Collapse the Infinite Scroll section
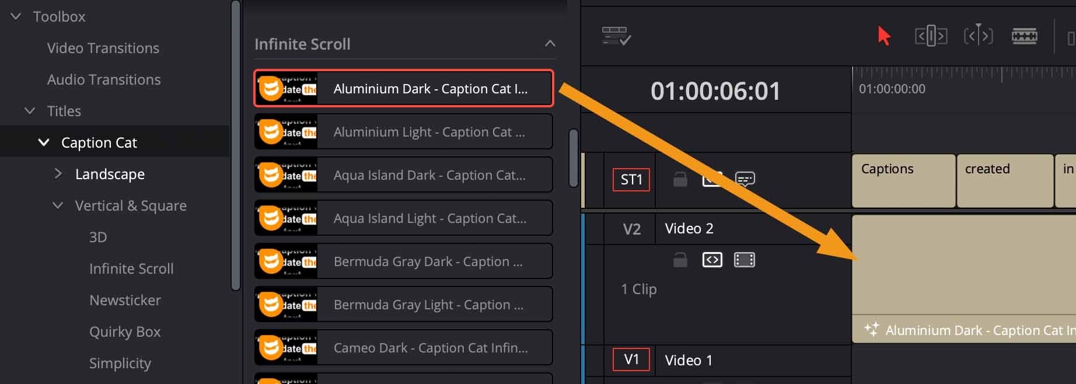 tap(549, 43)
